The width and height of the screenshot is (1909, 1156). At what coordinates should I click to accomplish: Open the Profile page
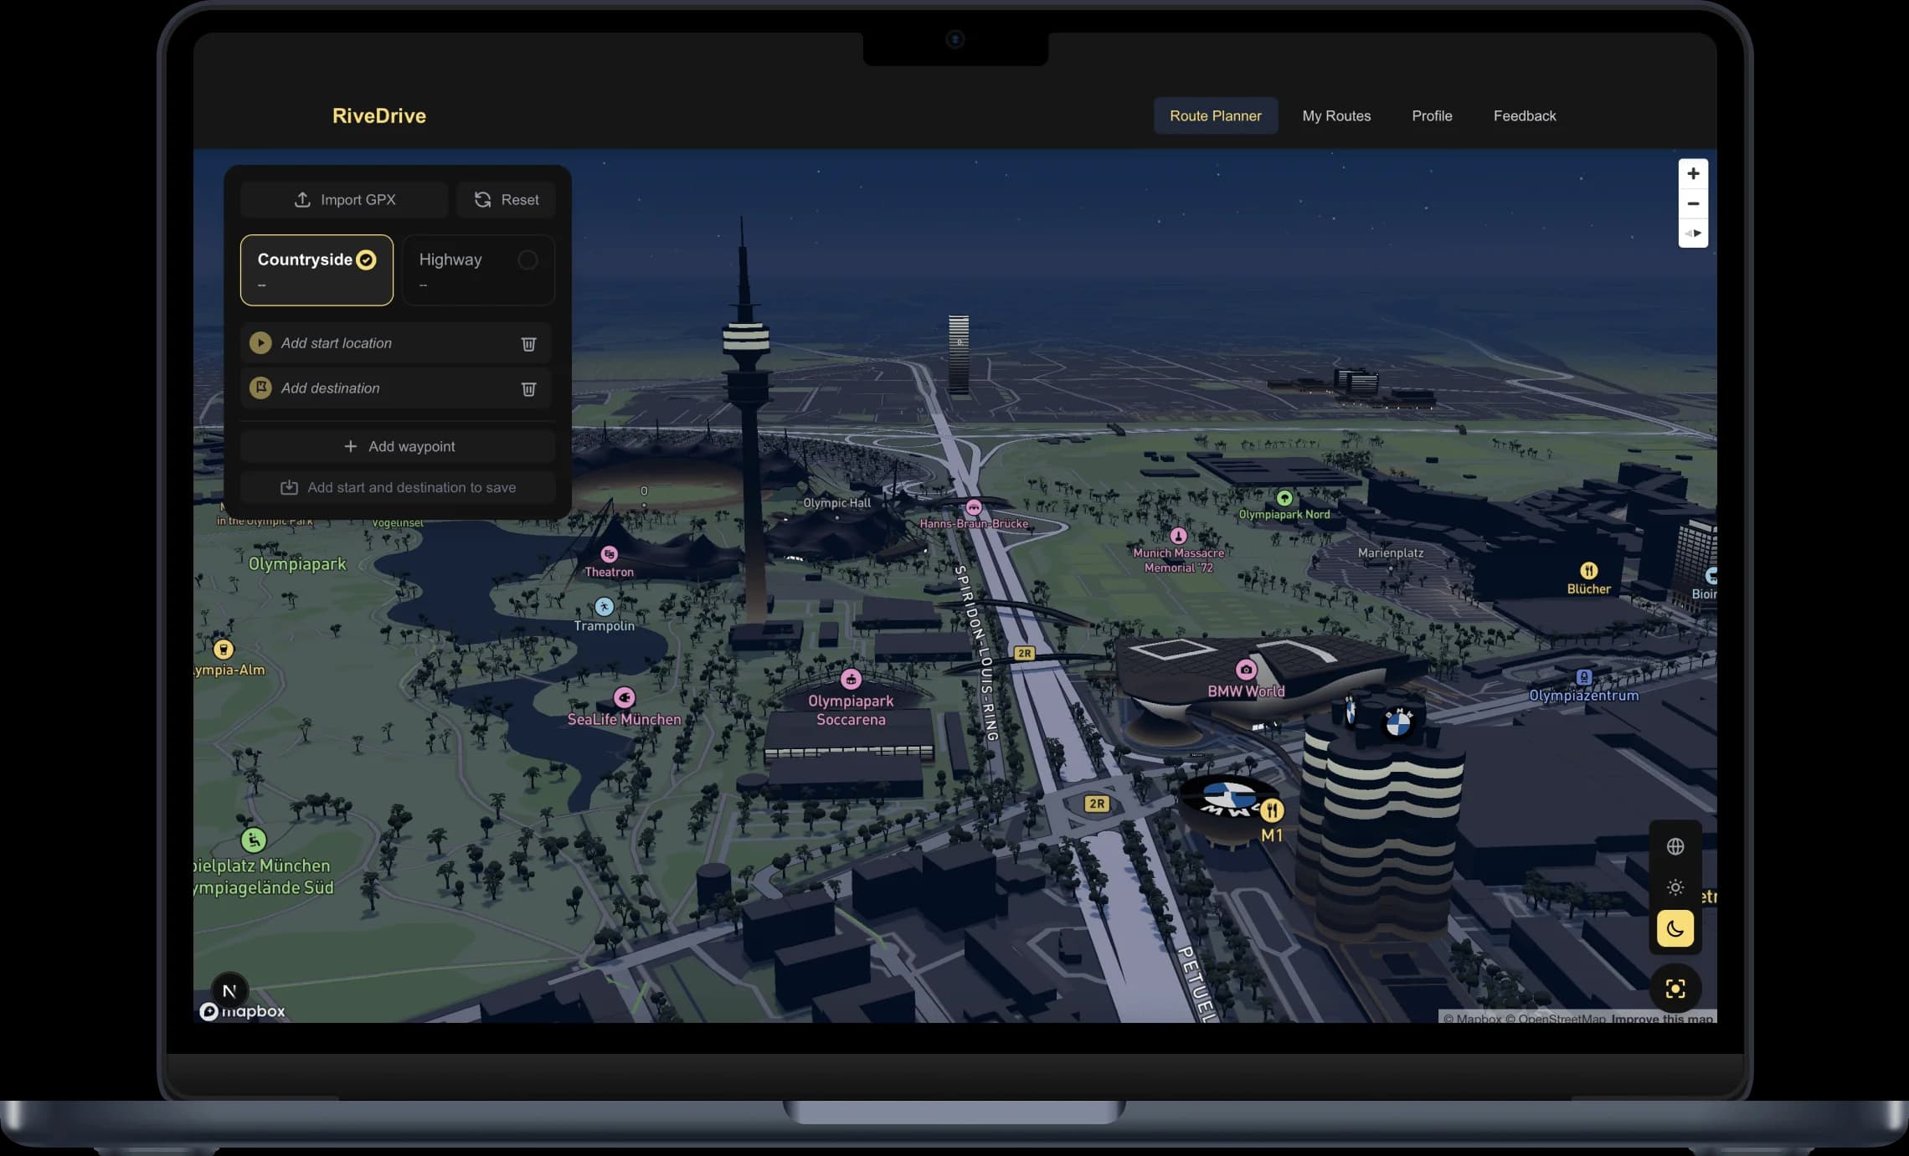[x=1432, y=116]
